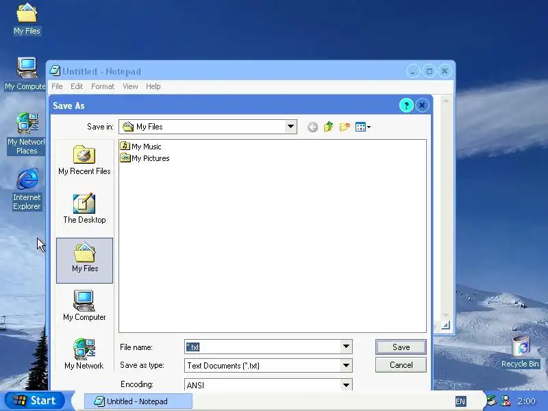Close the Save As dialog

click(x=422, y=105)
